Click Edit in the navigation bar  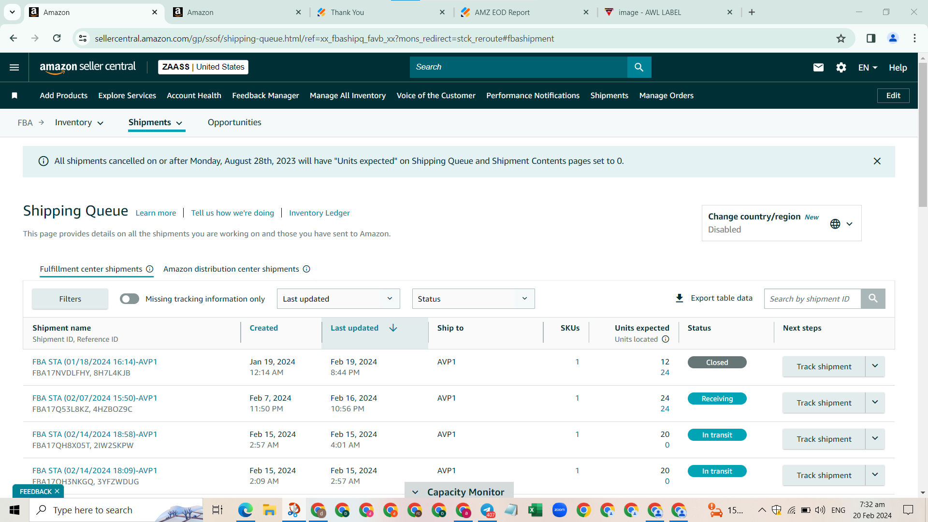coord(893,96)
